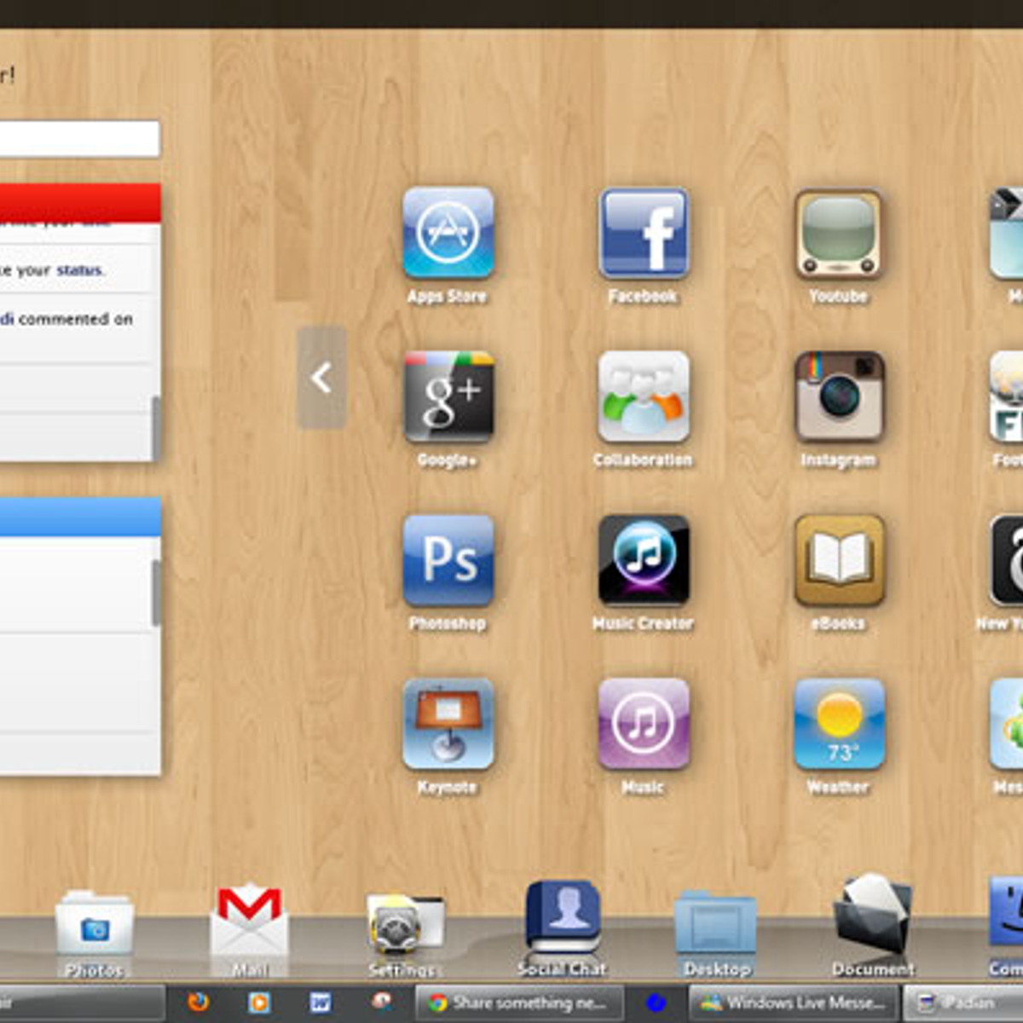Open Photos folder in the dock
This screenshot has width=1023, height=1023.
(x=95, y=928)
